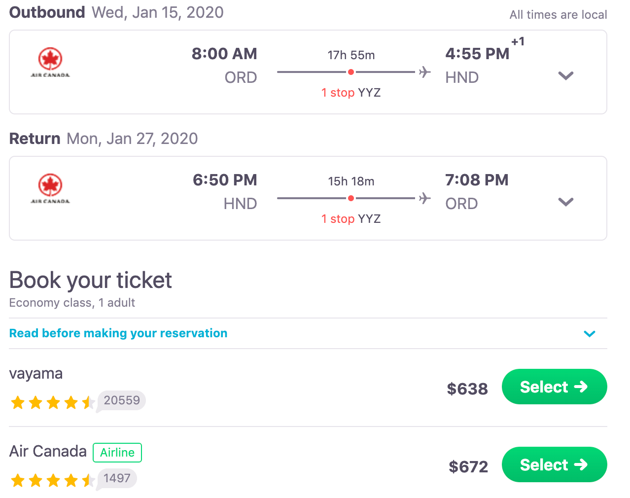Click the red stop dot on outbound route
This screenshot has height=498, width=630.
point(350,72)
